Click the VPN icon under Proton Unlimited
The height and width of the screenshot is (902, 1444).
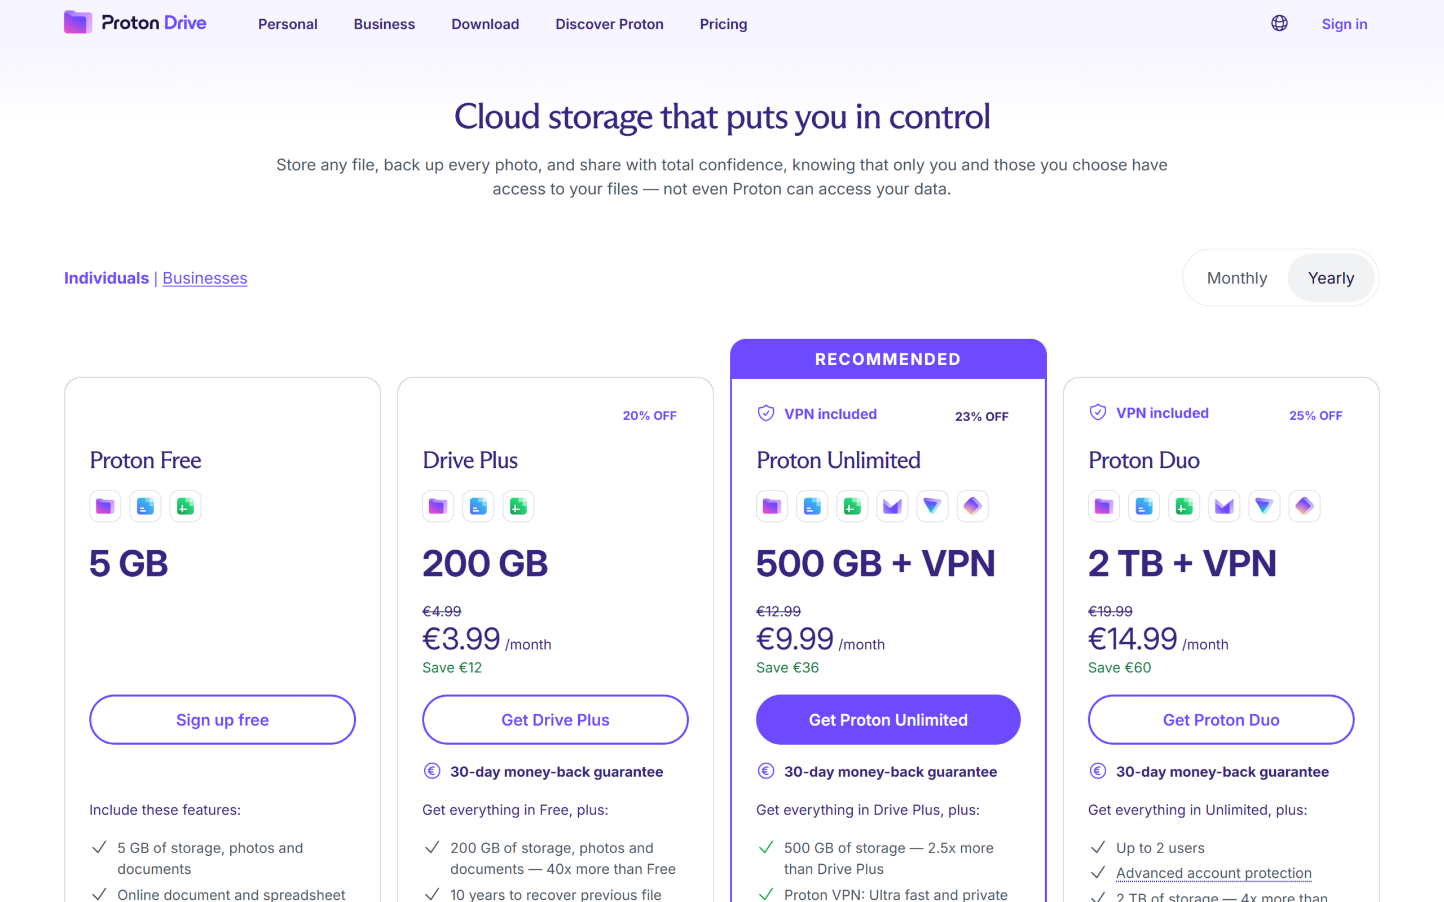[932, 506]
